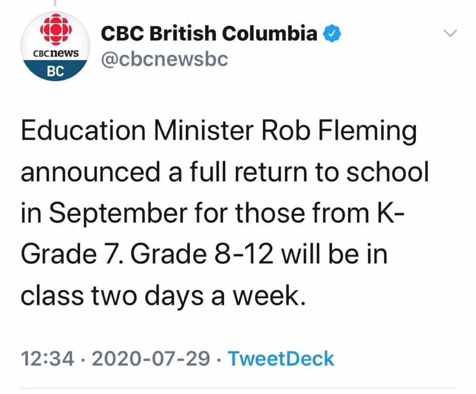476x394 pixels.
Task: Click the blue verified checkmark badge
Action: pos(332,33)
